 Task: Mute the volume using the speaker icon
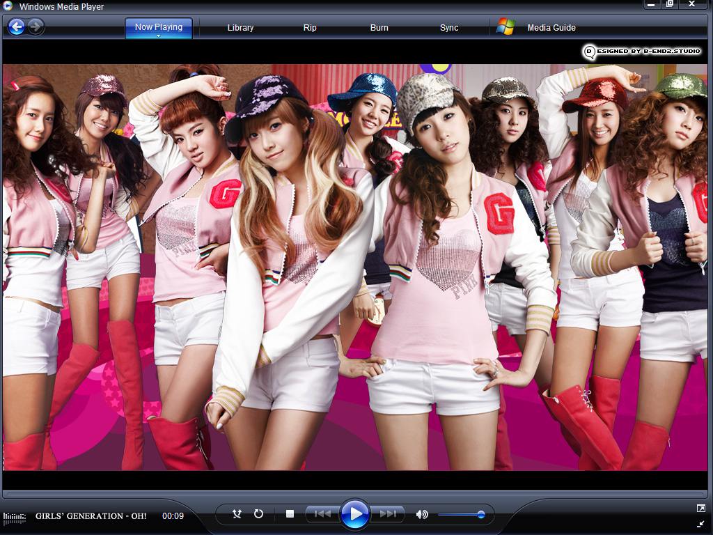422,515
